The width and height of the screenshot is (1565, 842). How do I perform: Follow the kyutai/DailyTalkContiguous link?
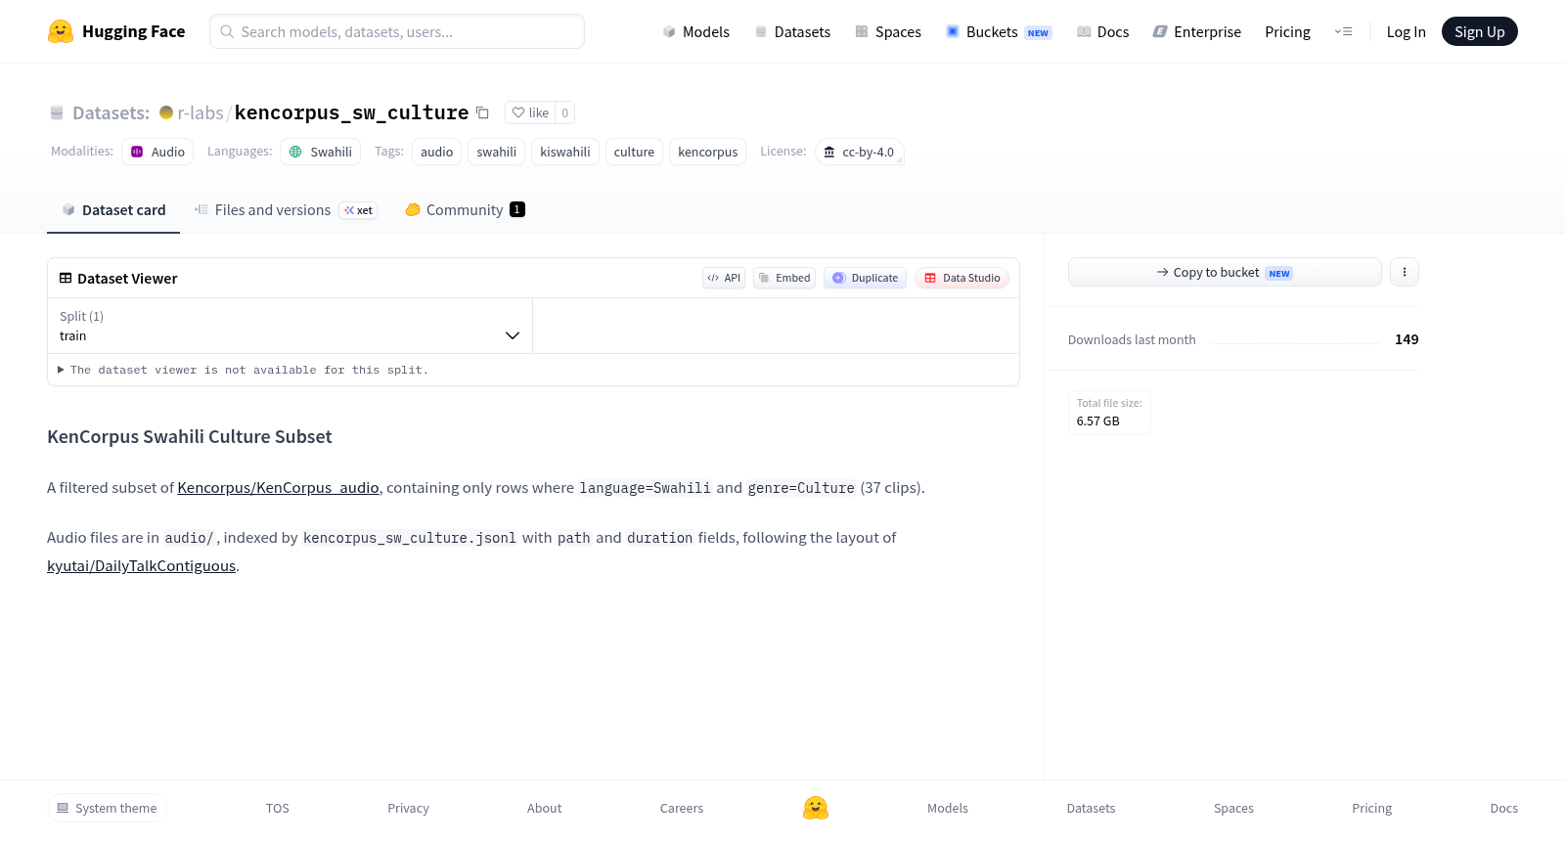141,565
